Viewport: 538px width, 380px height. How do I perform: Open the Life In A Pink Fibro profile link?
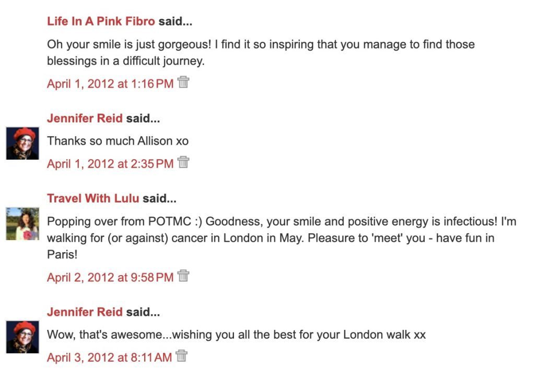pyautogui.click(x=101, y=21)
